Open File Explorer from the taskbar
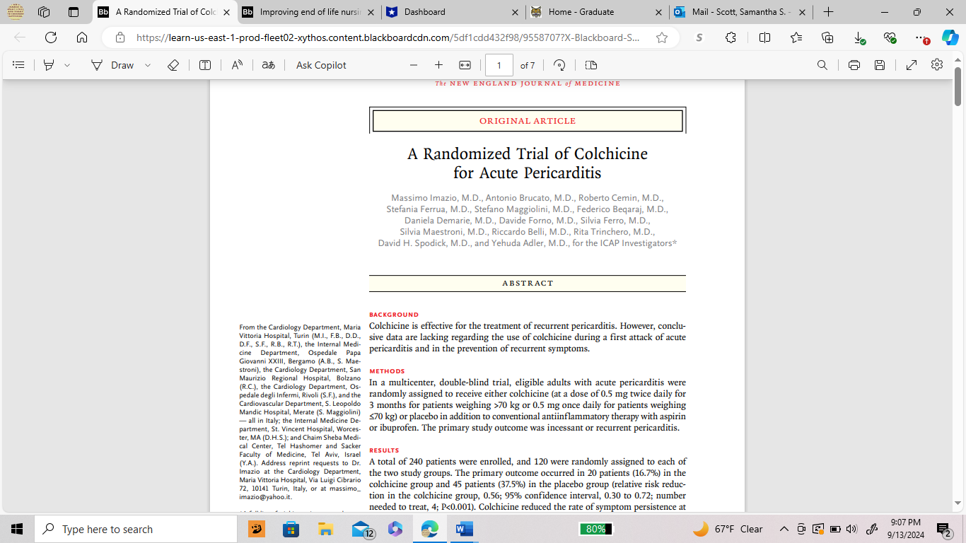The image size is (966, 543). click(x=325, y=529)
